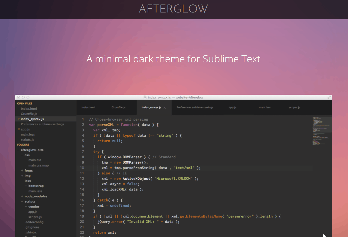Image resolution: width=348 pixels, height=237 pixels.
Task: Click the AFTERGLOW site title
Action: [x=174, y=9]
